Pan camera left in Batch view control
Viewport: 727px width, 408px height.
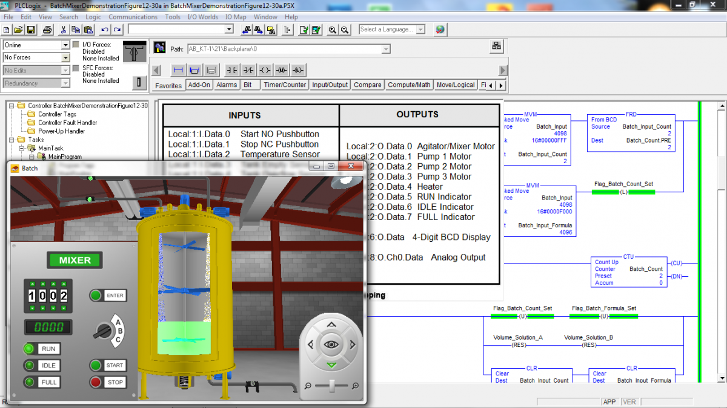311,345
